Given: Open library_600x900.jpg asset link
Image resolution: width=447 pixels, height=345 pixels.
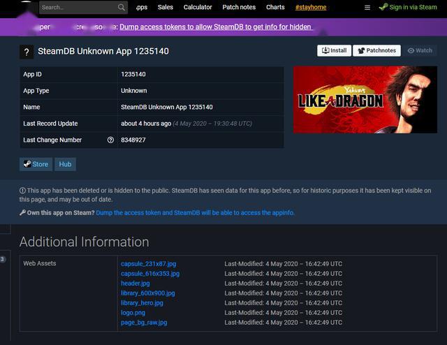Looking at the screenshot, I should tap(148, 293).
